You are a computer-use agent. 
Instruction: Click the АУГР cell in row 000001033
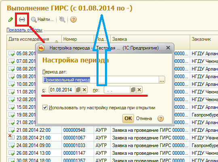102,145
